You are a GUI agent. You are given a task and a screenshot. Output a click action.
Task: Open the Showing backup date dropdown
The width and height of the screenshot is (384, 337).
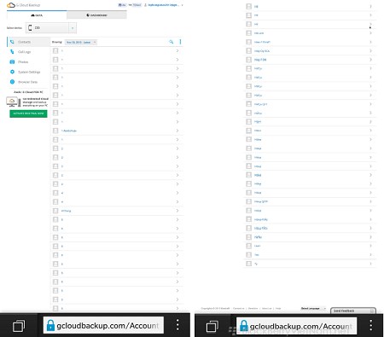click(x=81, y=42)
